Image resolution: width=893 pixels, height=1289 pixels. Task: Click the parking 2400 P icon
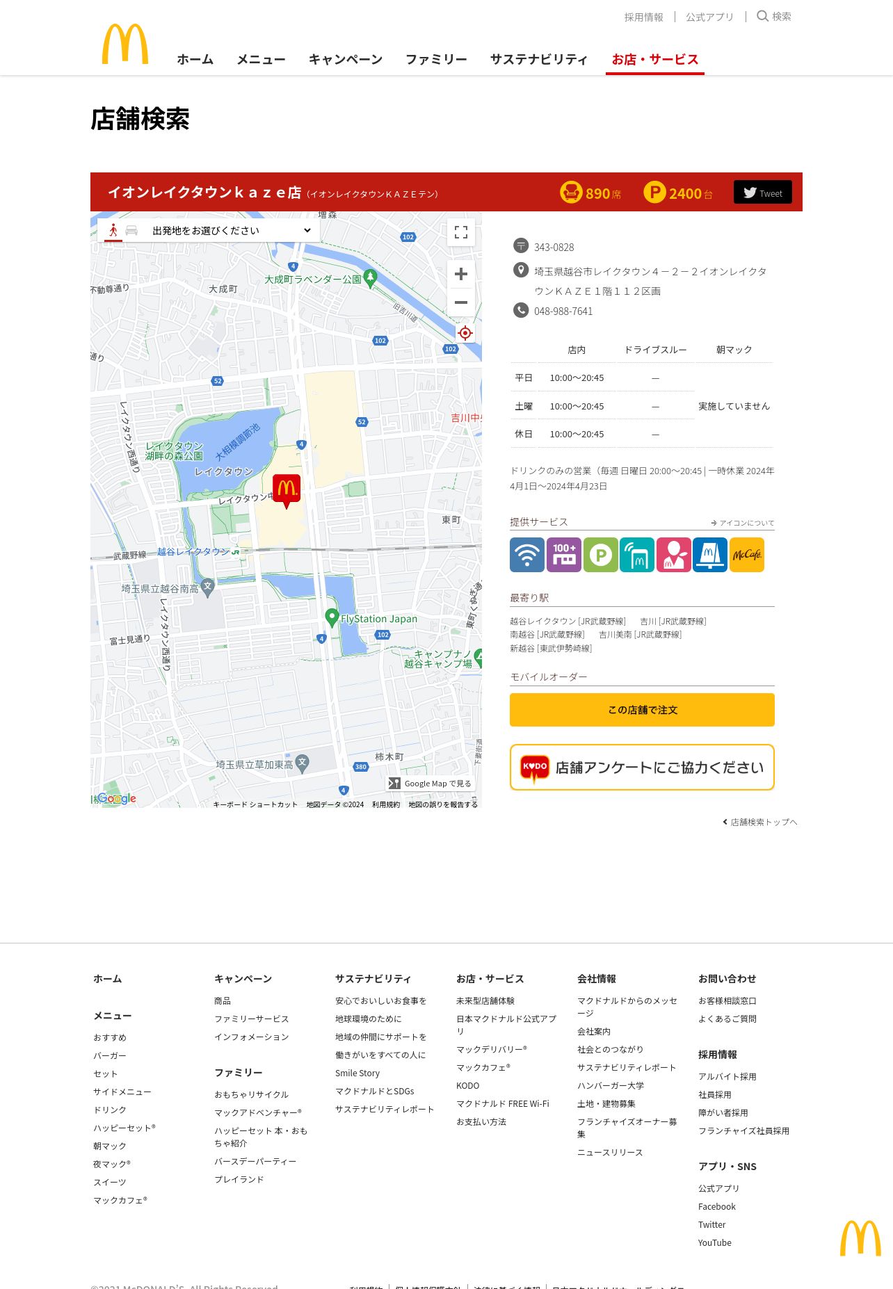[x=654, y=192]
